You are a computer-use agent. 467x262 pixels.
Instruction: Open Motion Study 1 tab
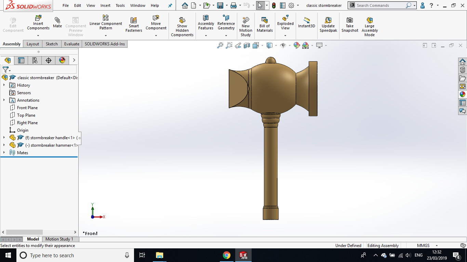point(59,239)
